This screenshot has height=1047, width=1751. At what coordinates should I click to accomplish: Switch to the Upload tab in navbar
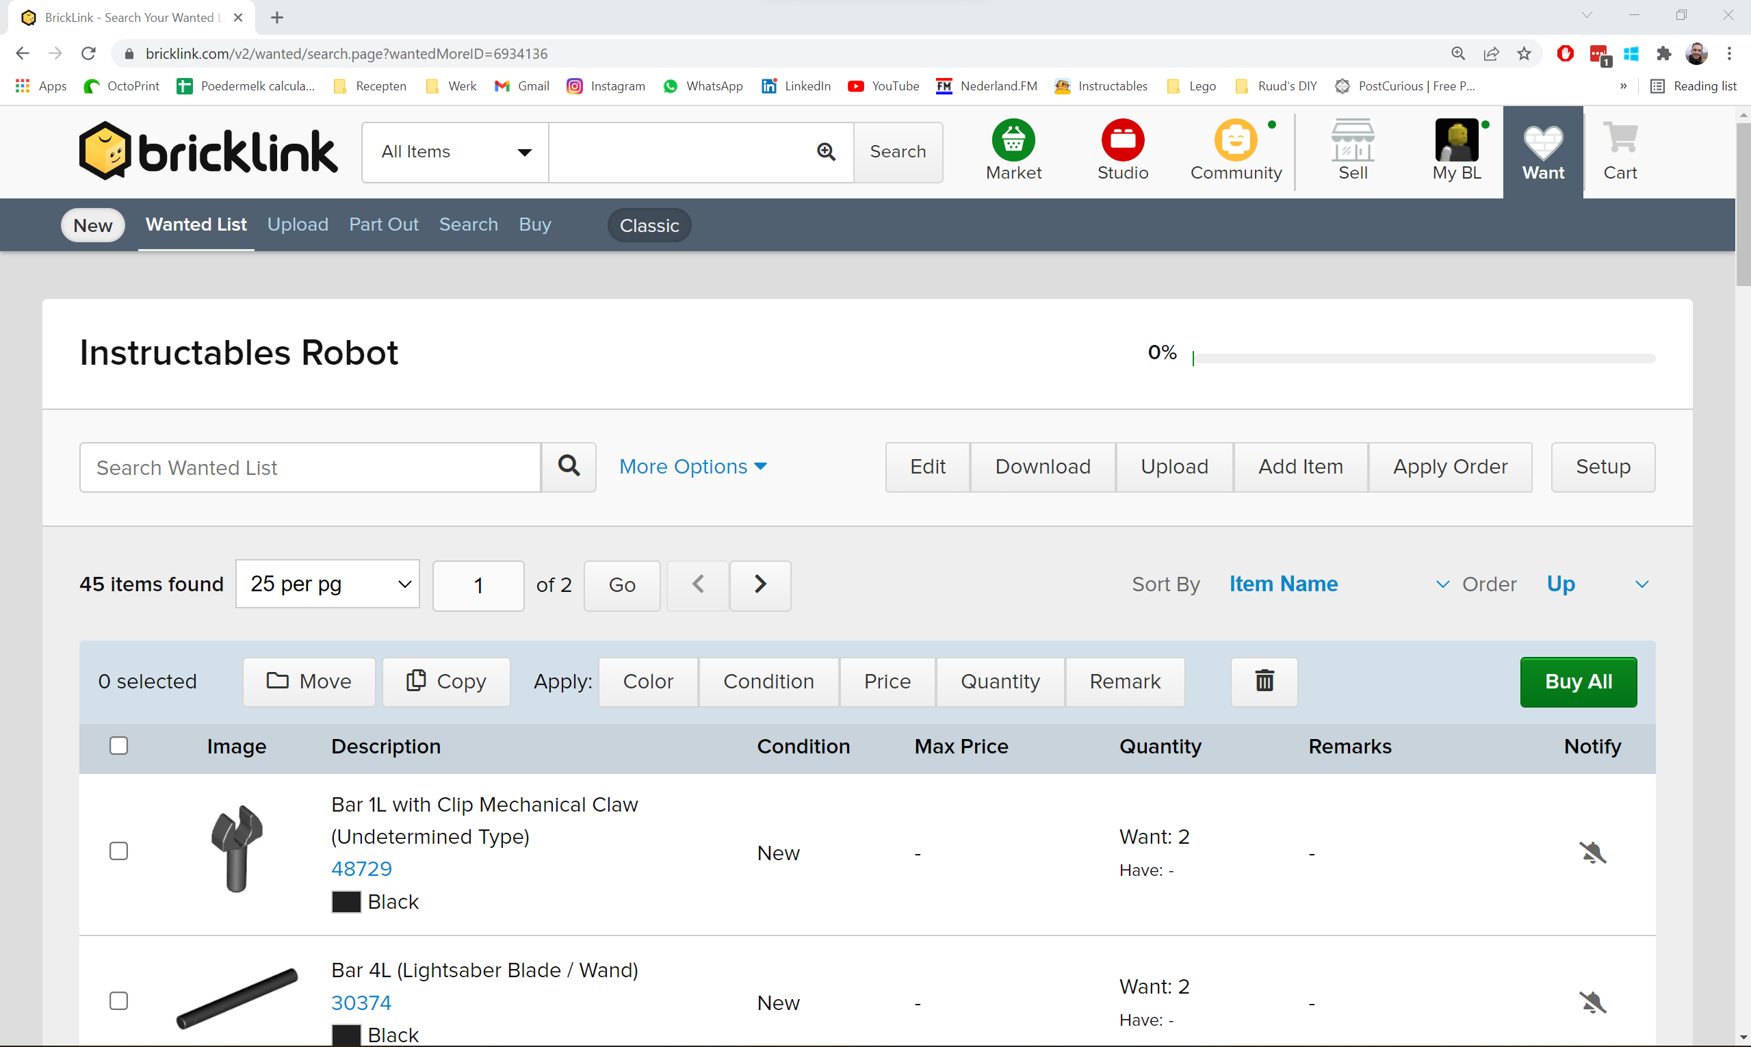pos(297,224)
